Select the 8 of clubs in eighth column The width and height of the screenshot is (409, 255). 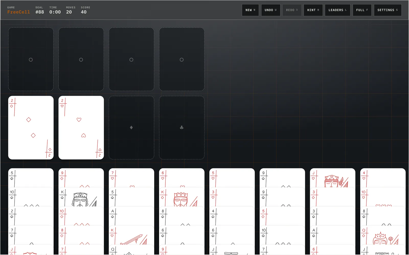tap(383, 216)
